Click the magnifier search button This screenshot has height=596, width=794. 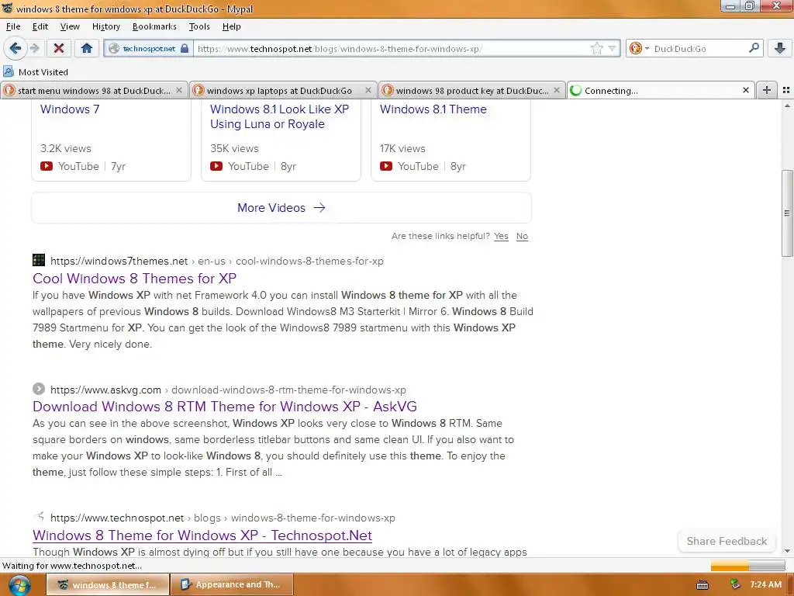754,48
